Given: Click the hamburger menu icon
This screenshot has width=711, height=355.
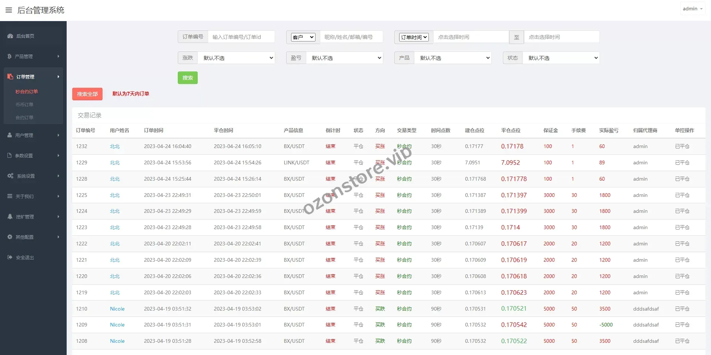Looking at the screenshot, I should pyautogui.click(x=9, y=10).
